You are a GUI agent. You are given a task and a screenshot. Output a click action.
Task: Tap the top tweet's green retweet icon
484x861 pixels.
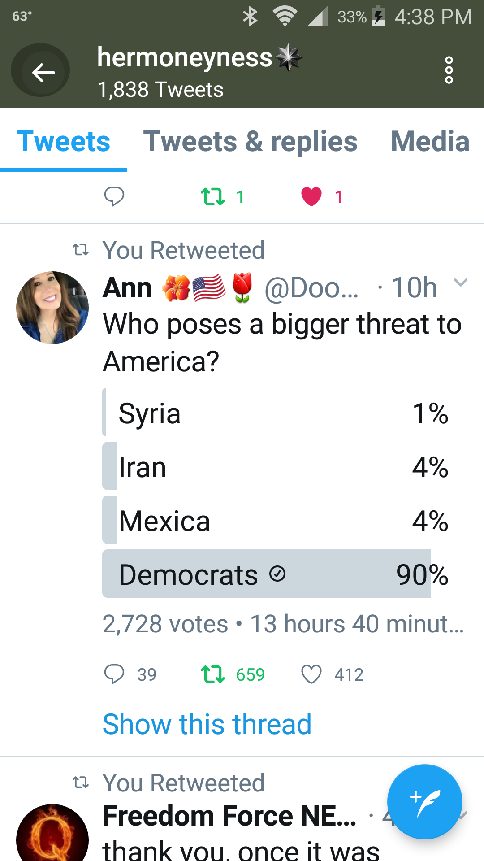(x=213, y=196)
